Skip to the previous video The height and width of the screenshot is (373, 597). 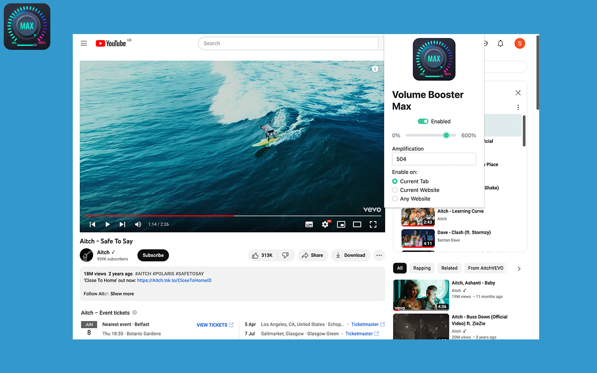pos(92,224)
